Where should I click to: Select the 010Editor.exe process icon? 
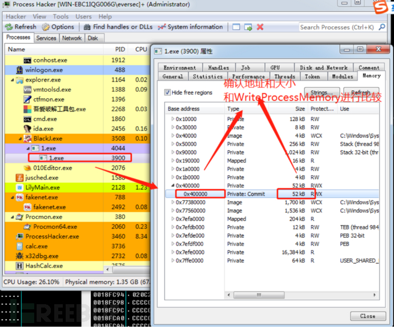pos(28,168)
